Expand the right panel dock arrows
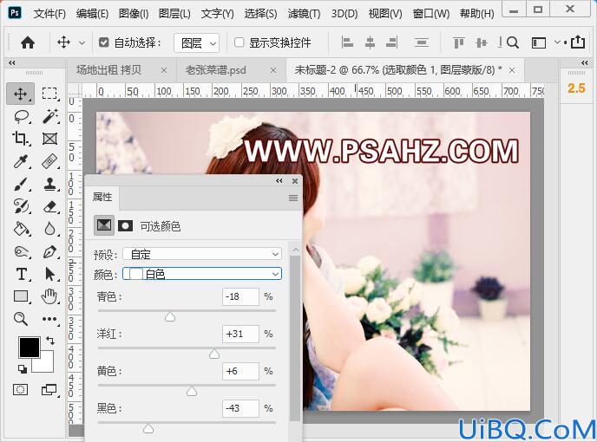Image resolution: width=597 pixels, height=442 pixels. (585, 62)
